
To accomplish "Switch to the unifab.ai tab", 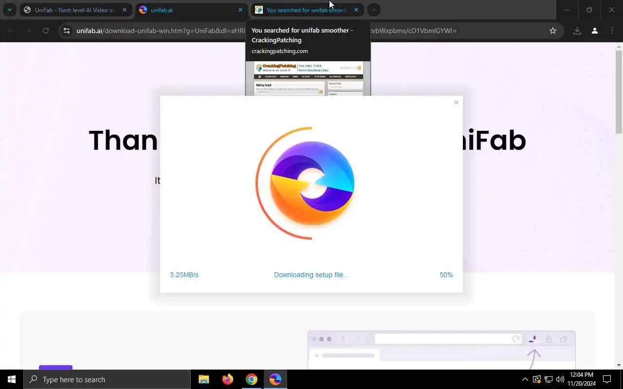I will click(191, 10).
